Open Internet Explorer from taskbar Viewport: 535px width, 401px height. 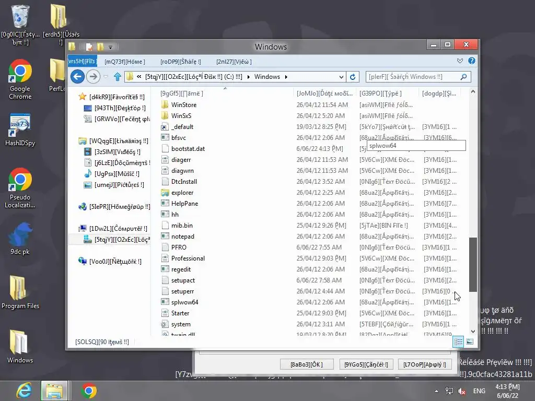coord(24,391)
